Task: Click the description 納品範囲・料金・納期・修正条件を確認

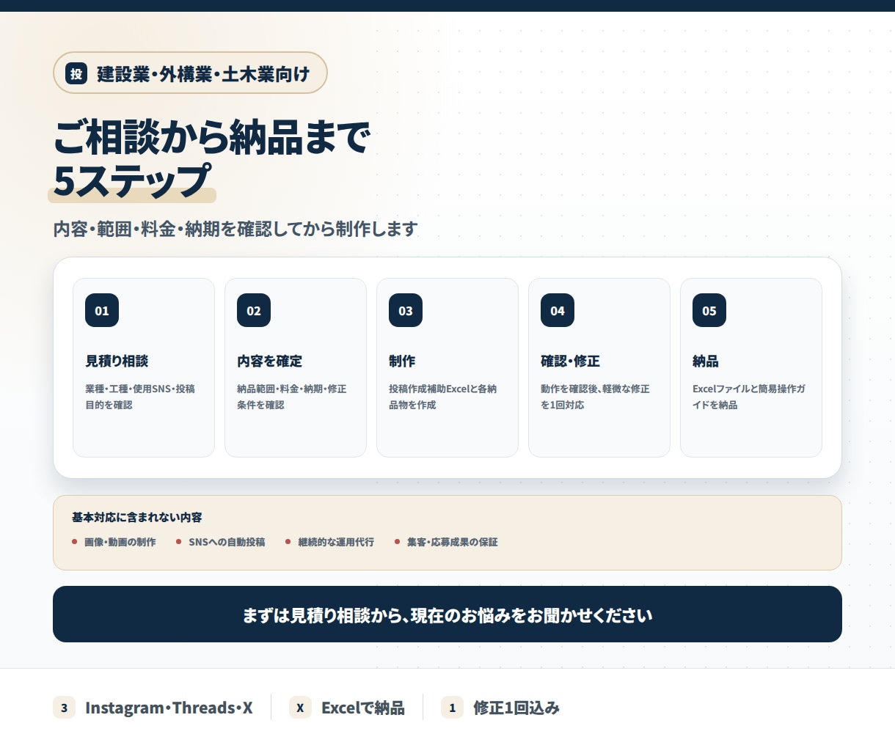Action: point(292,397)
